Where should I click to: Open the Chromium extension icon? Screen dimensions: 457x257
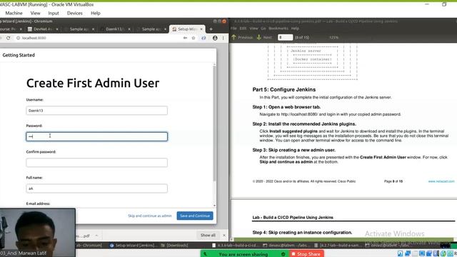click(204, 38)
